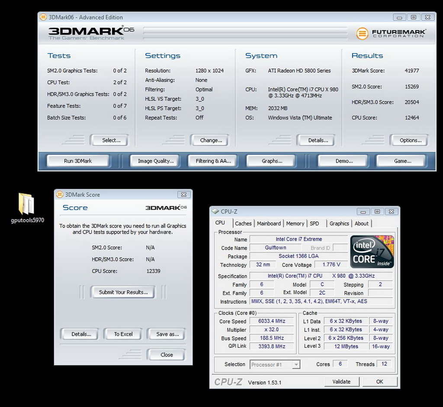Click GFX value ATI Radeon HD 5800 Series
This screenshot has height=407, width=443.
pos(299,71)
